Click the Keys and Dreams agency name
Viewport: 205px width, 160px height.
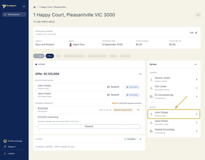pyautogui.click(x=45, y=44)
